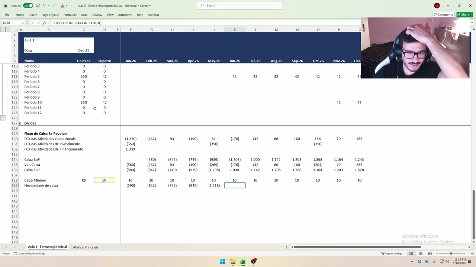The image size is (476, 267).
Task: Click row 139 header
Action: click(15, 185)
